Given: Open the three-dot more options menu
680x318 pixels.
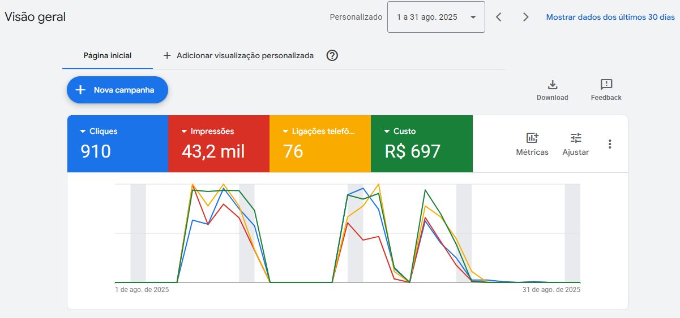Looking at the screenshot, I should [x=610, y=144].
